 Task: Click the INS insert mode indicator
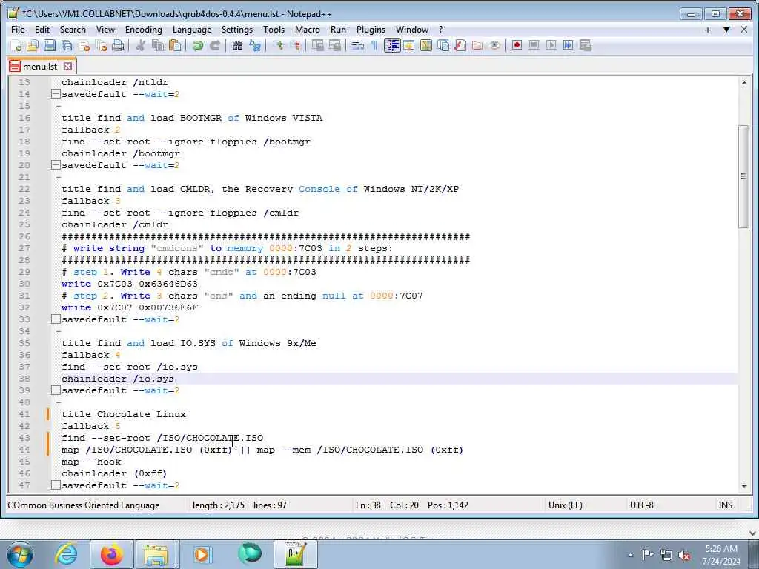(x=725, y=505)
